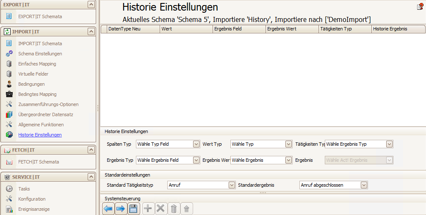Open the Ergebnis Wert dropdown

(288, 160)
